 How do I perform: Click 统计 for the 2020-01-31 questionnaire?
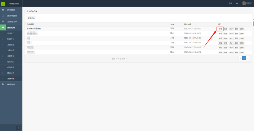pos(231,29)
